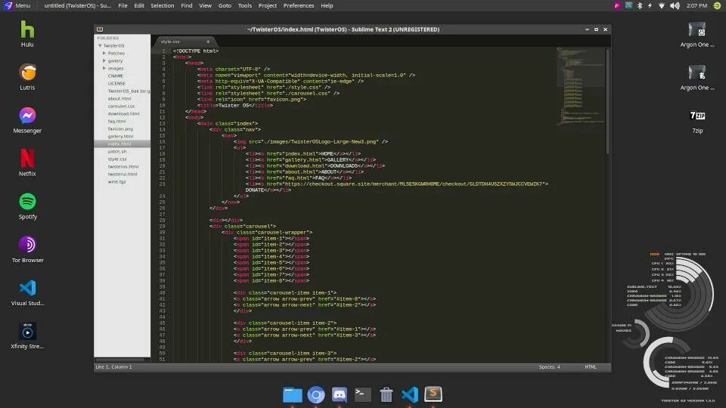The height and width of the screenshot is (408, 726).
Task: Open the volume control in the panel
Action: tap(675, 5)
